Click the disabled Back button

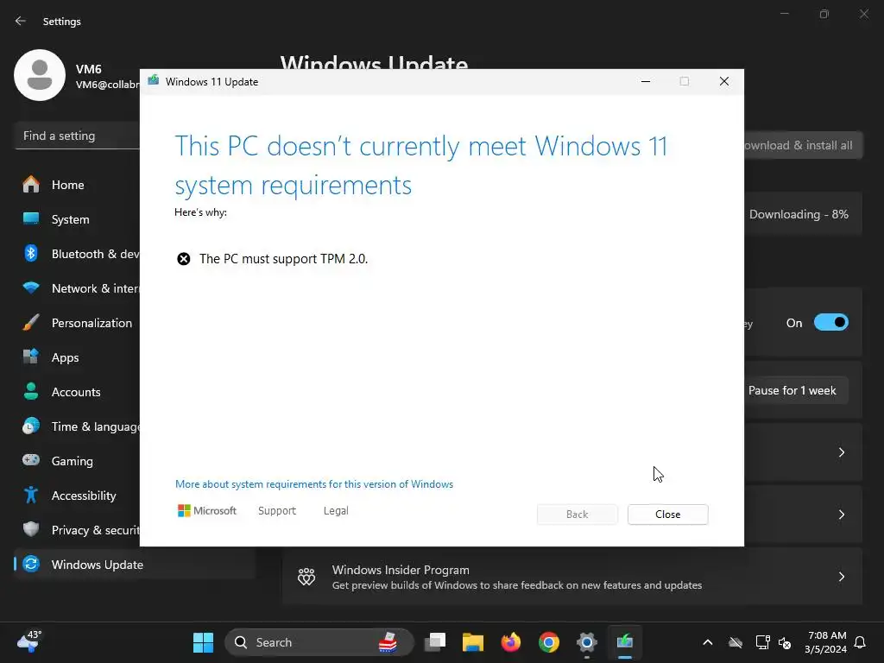(577, 515)
